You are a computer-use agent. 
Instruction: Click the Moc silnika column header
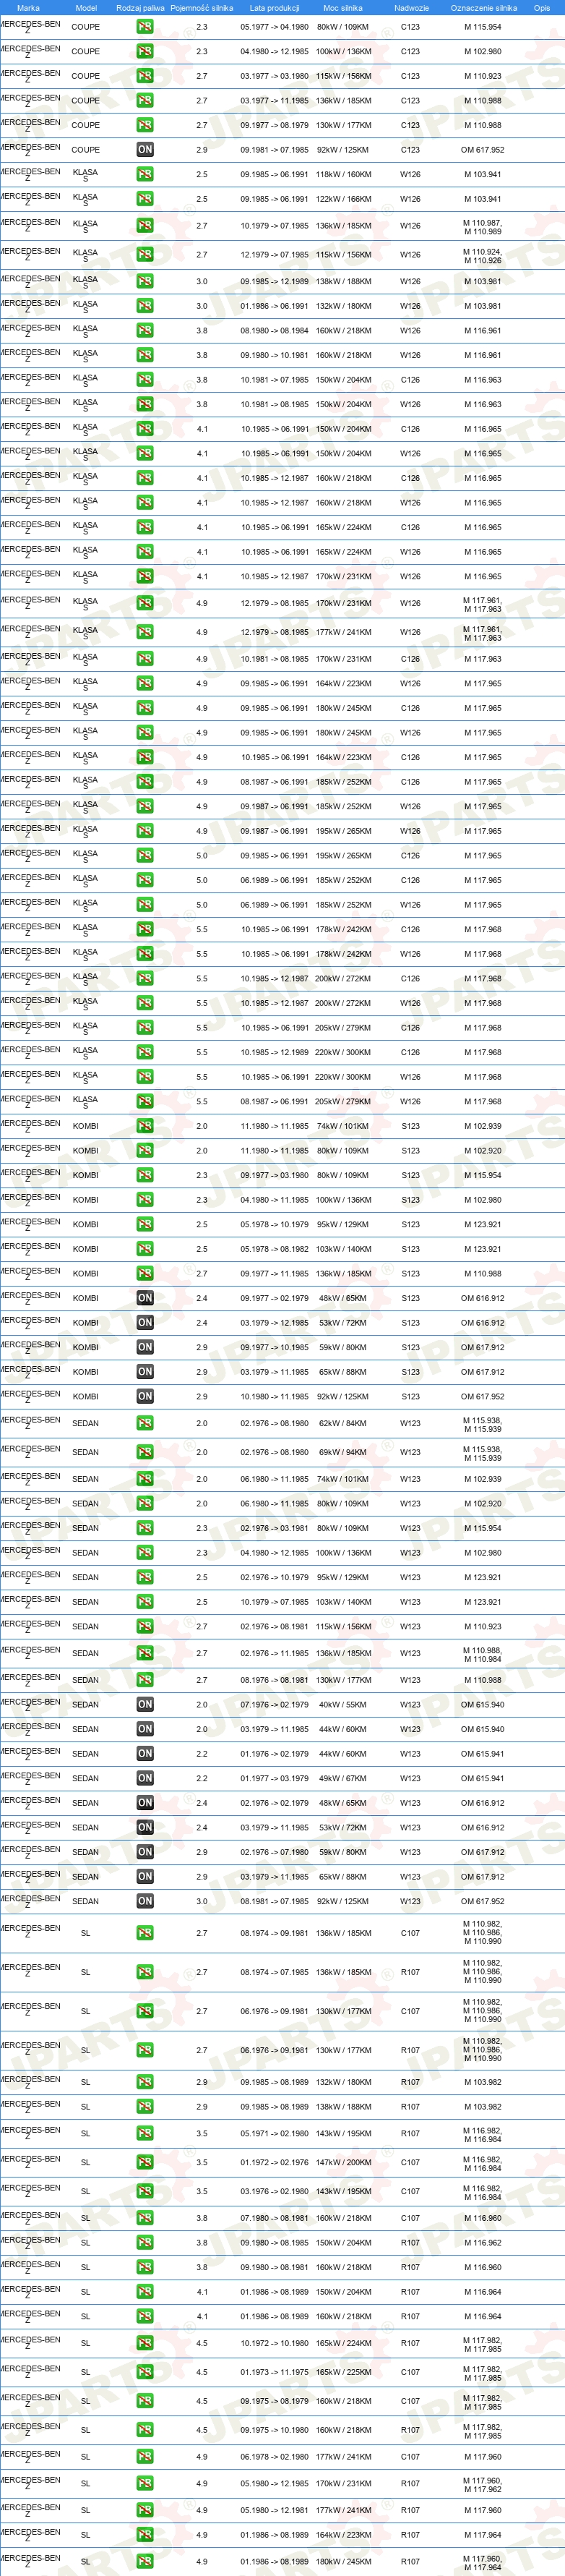tap(343, 8)
